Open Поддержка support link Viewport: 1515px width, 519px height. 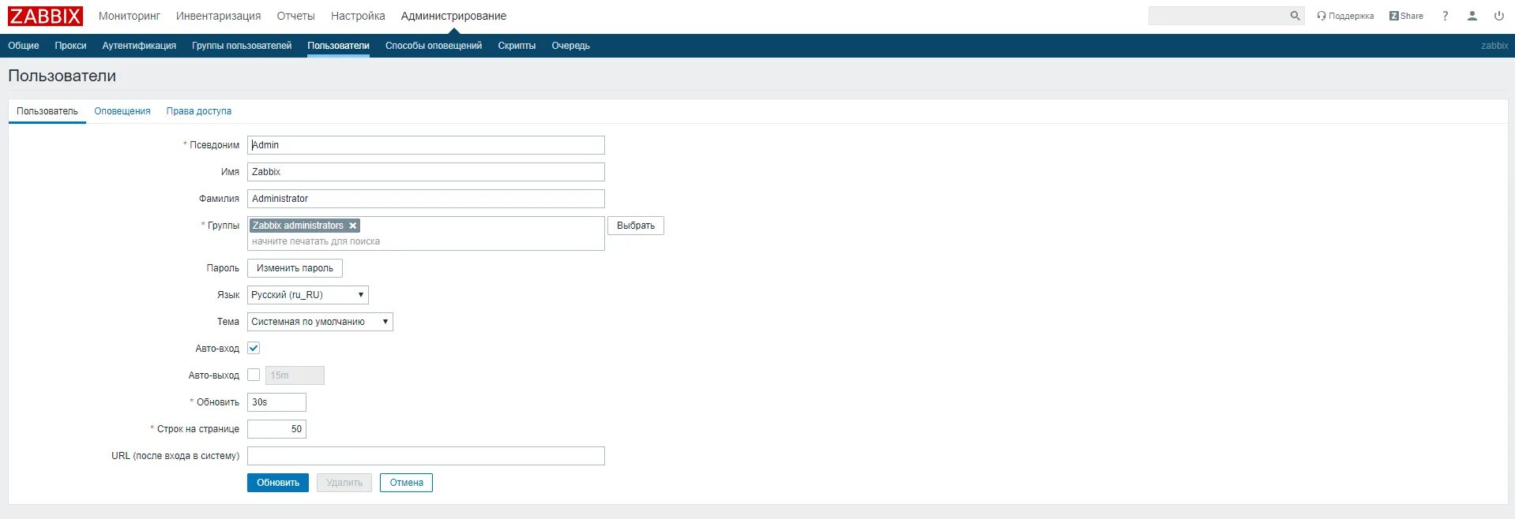[1345, 16]
